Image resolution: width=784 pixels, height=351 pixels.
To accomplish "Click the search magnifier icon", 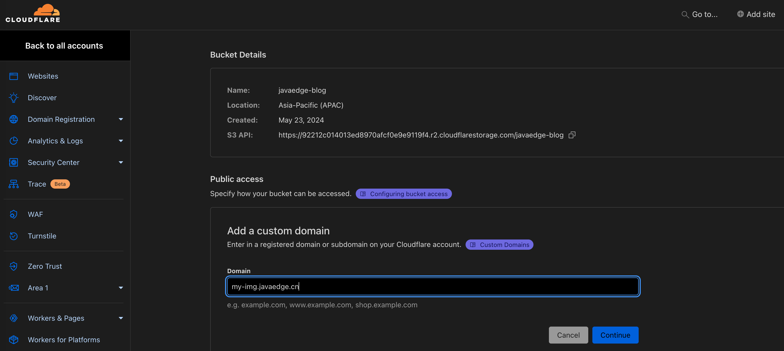I will pyautogui.click(x=685, y=14).
